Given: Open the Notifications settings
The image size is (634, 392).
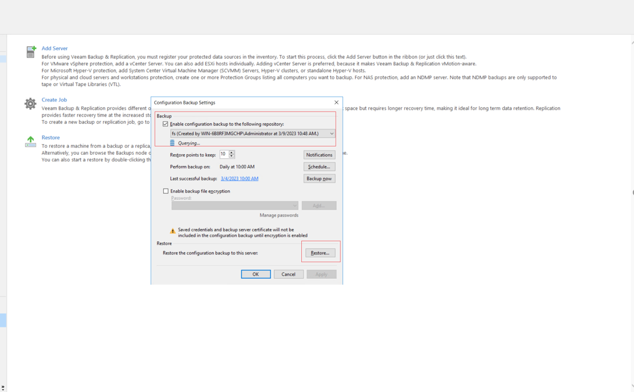Looking at the screenshot, I should click(319, 155).
